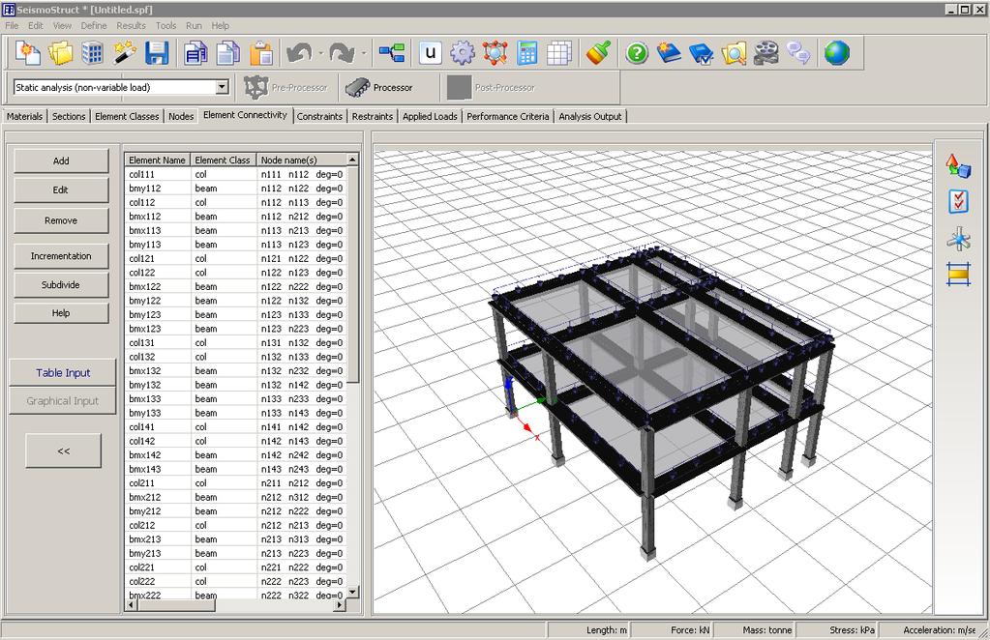
Task: Select the col111 element row
Action: [235, 174]
